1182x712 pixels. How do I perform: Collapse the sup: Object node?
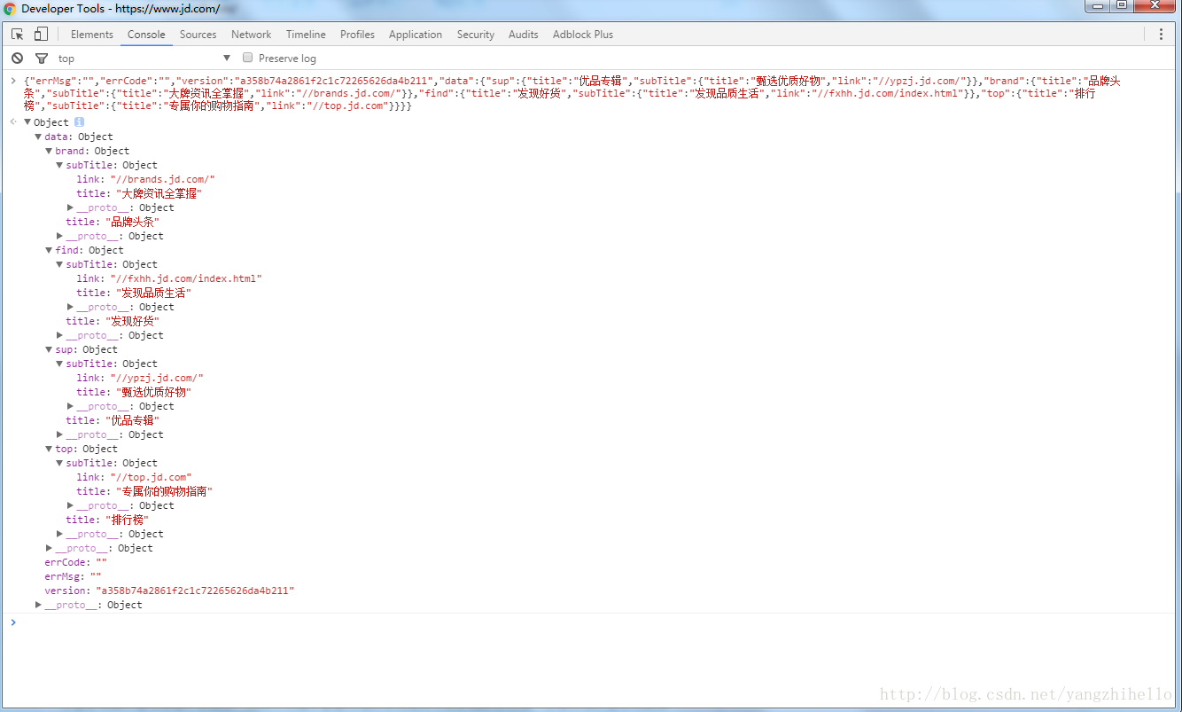49,349
